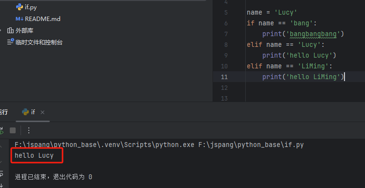Viewport: 365px width, 188px height.
Task: Click line number 9 in the gutter
Action: 226,55
